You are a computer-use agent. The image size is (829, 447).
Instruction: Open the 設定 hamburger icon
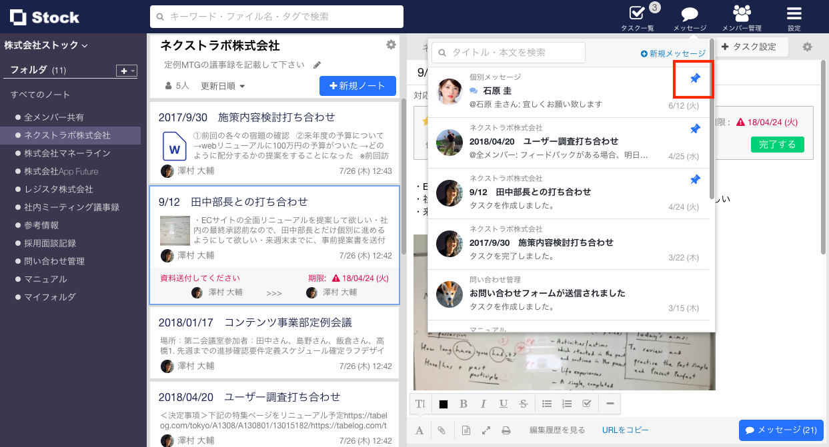click(x=794, y=13)
